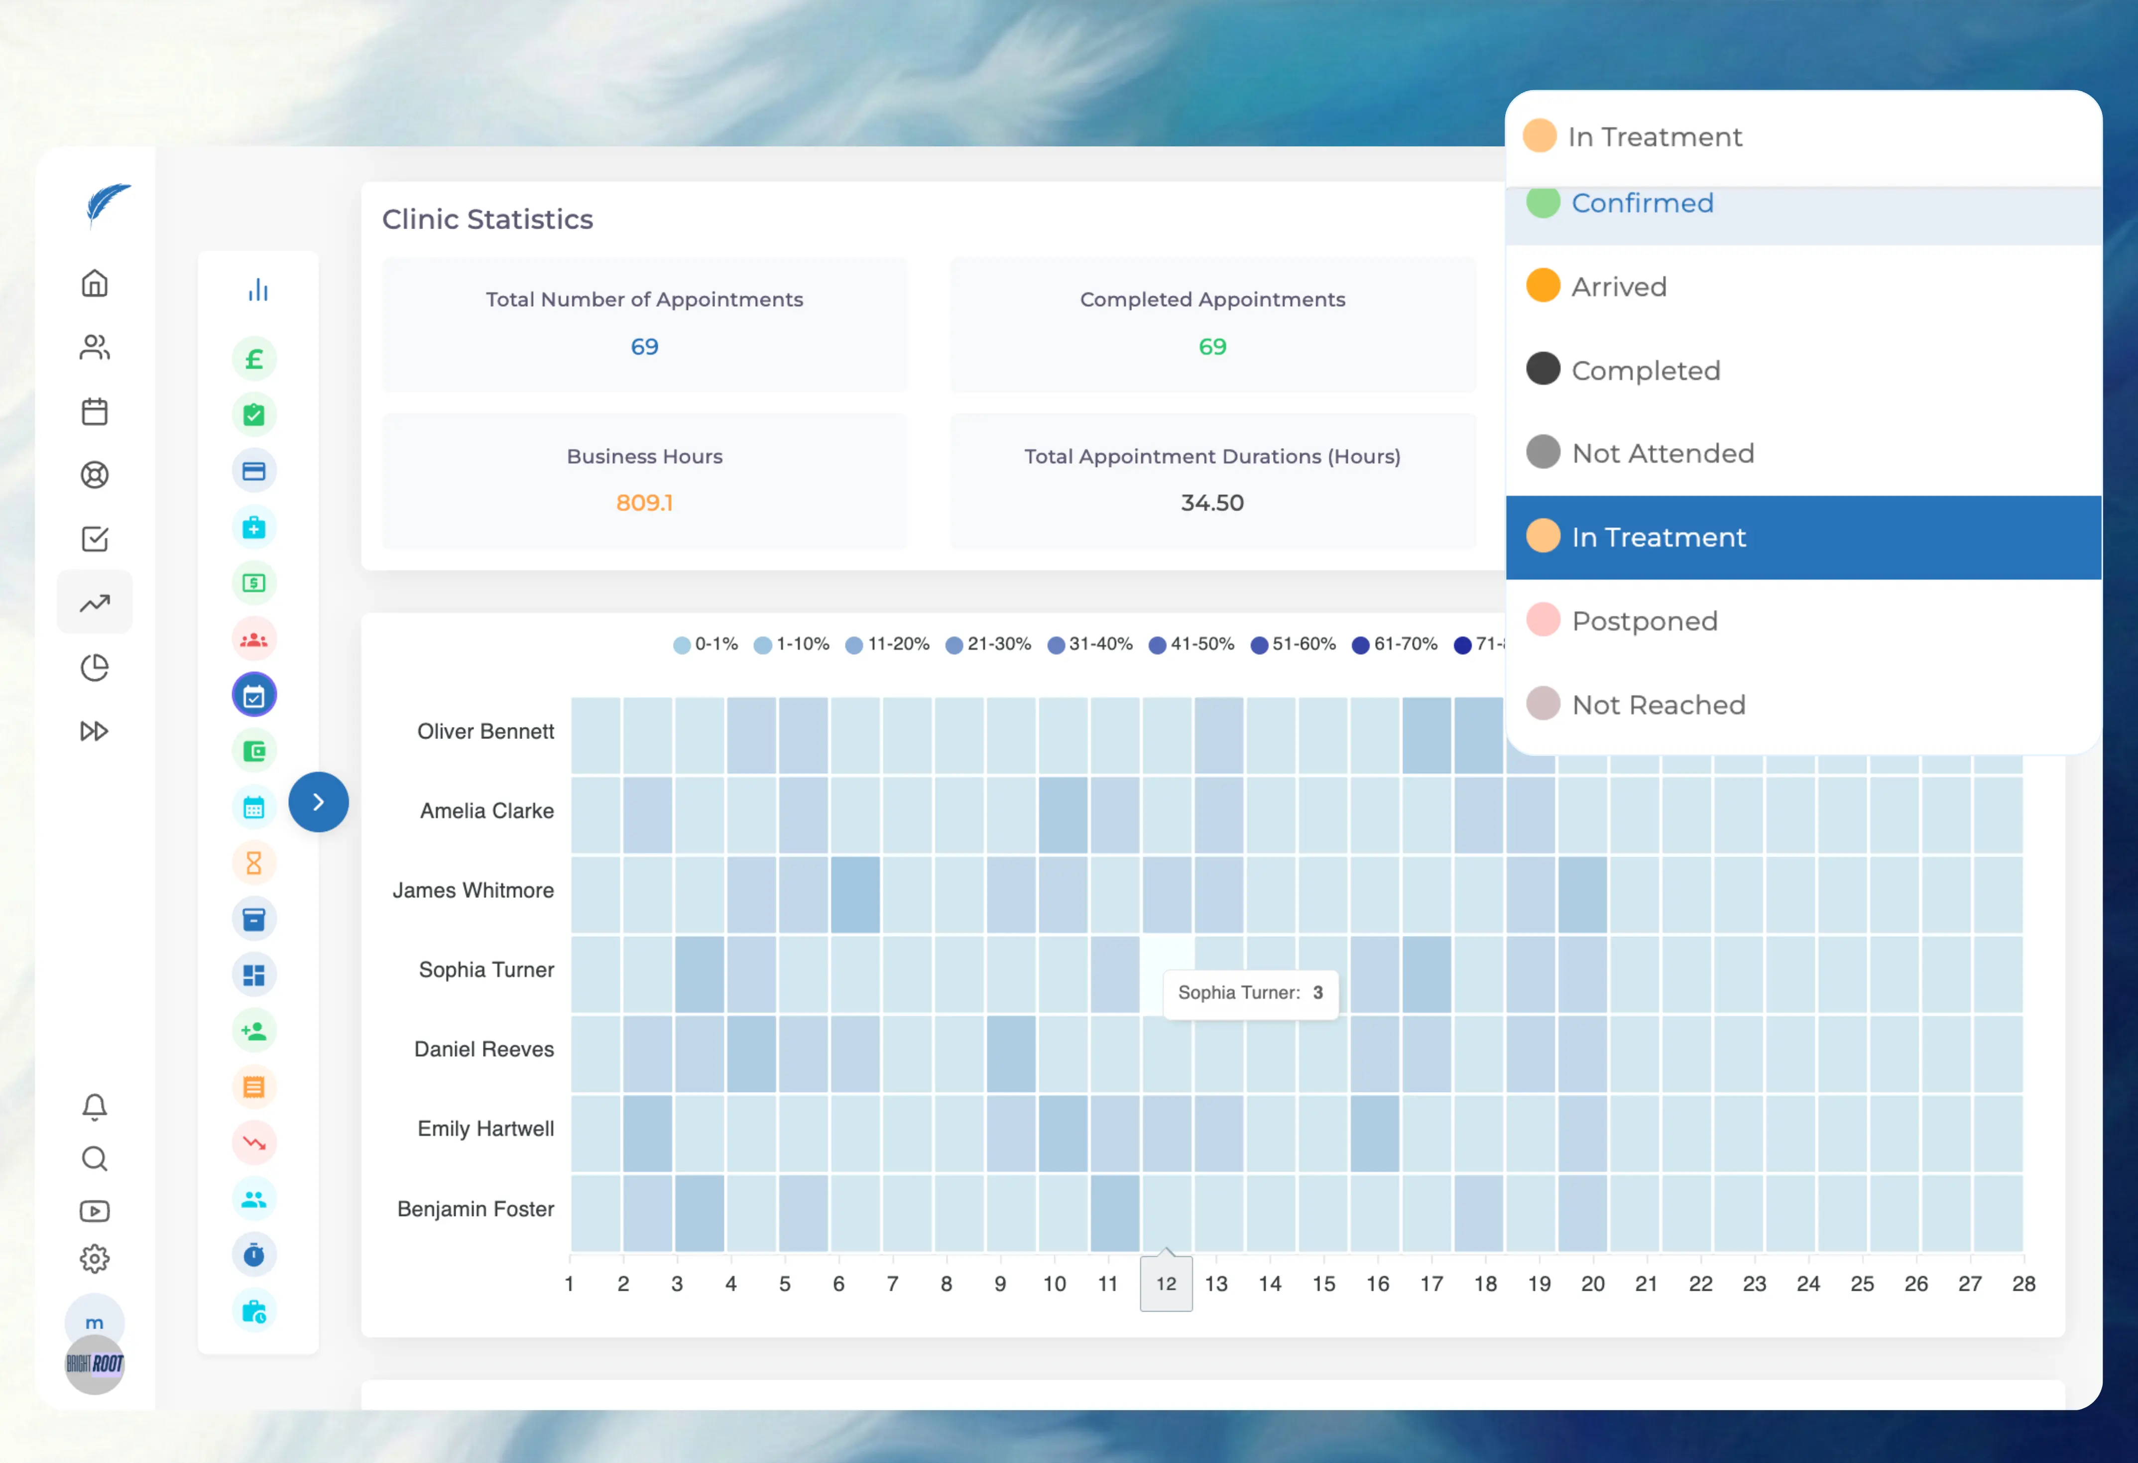Open the pie chart report icon

pyautogui.click(x=94, y=667)
